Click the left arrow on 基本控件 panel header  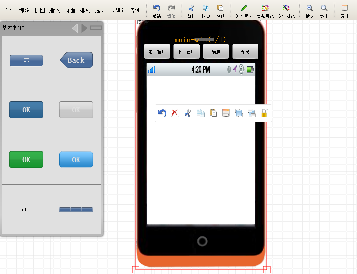click(75, 28)
